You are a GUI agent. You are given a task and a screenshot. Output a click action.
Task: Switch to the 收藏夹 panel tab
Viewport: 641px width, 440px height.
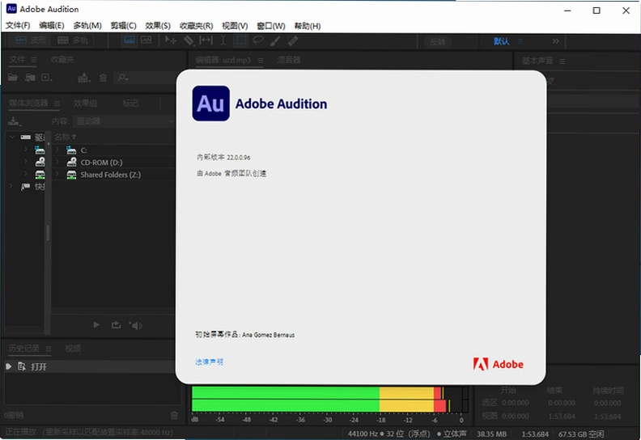(62, 60)
